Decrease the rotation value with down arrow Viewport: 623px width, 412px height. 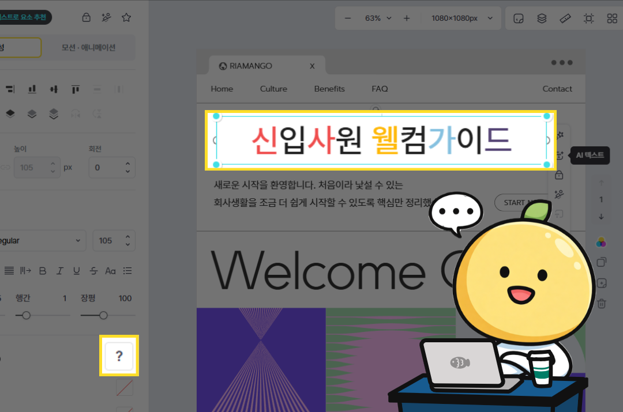tap(127, 172)
